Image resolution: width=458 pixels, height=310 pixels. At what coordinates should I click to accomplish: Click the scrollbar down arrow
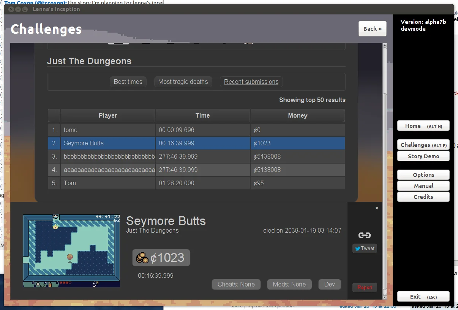click(x=384, y=297)
